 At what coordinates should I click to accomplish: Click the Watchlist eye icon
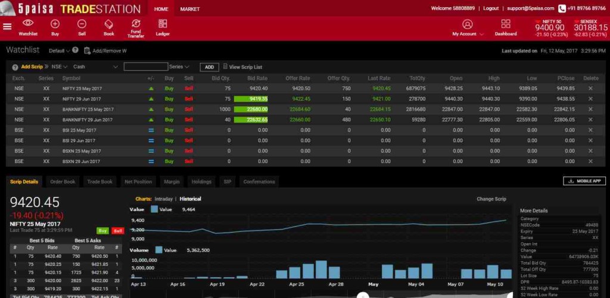[x=28, y=24]
